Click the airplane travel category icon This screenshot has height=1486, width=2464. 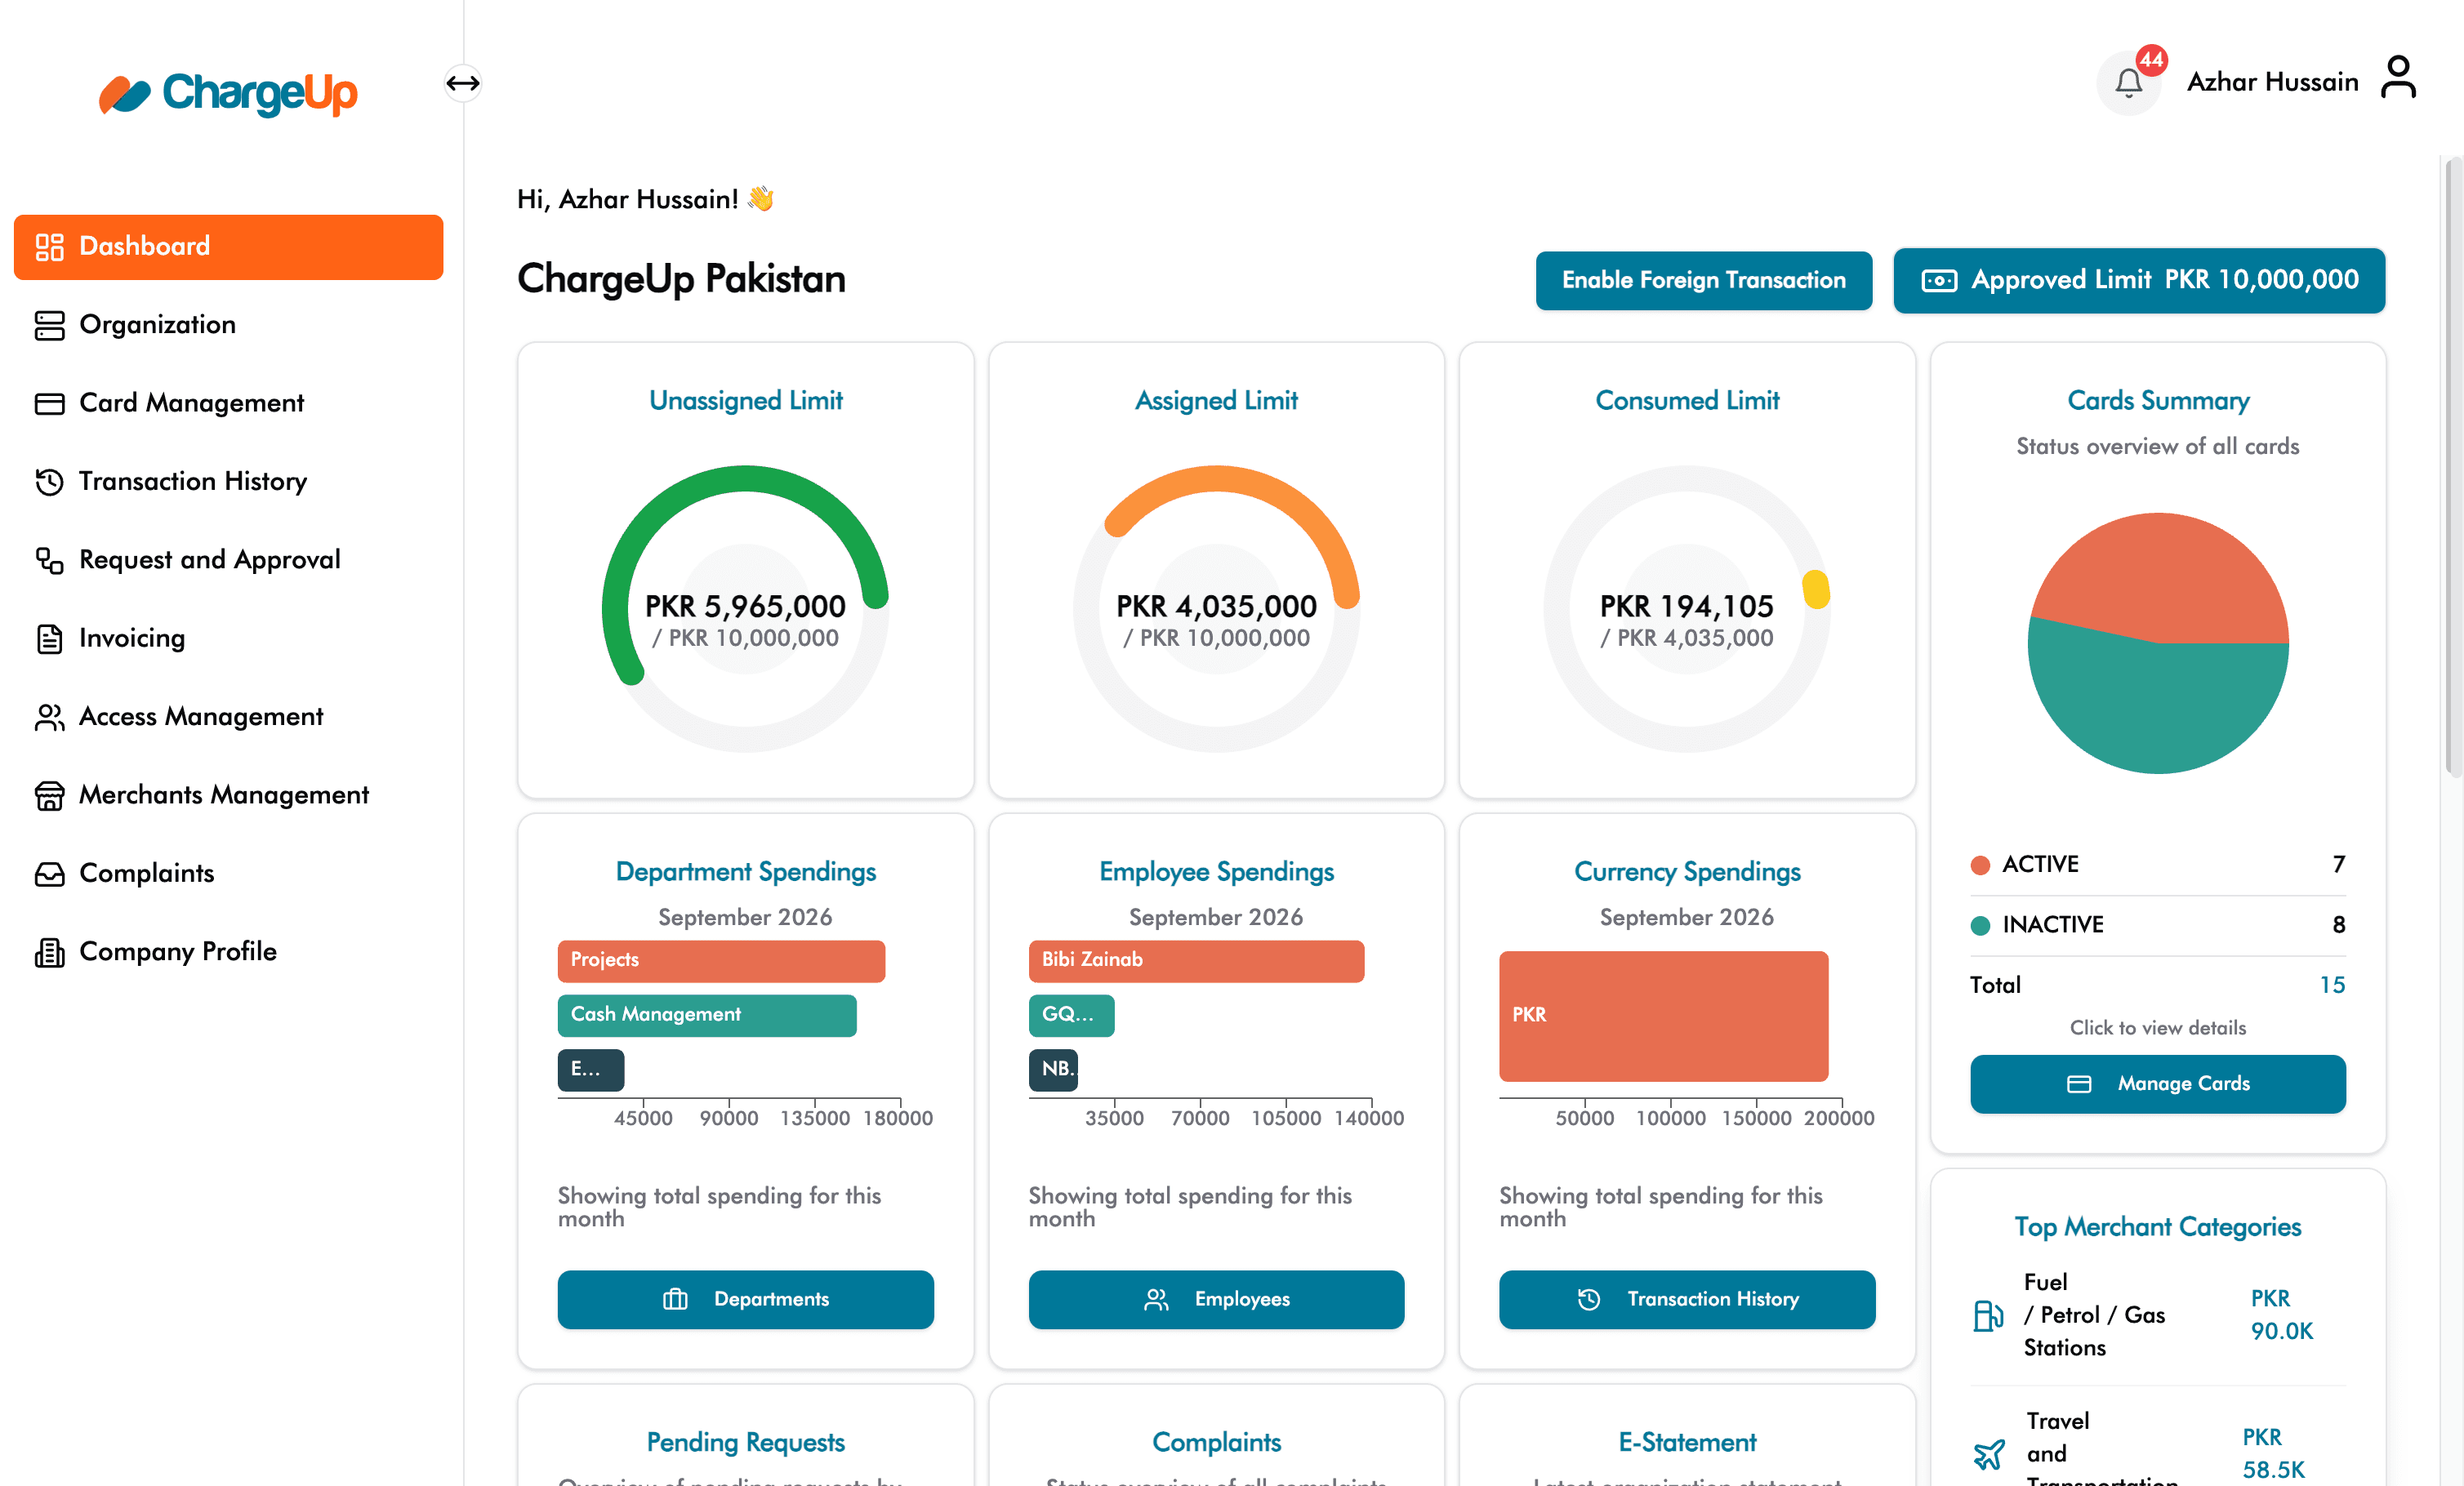coord(1989,1454)
